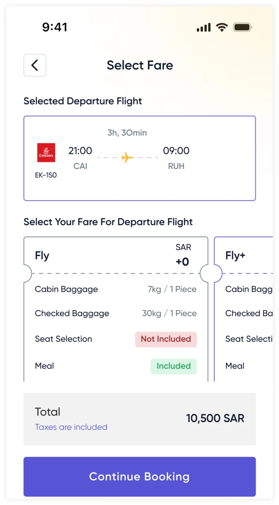Tap the battery status icon

243,28
